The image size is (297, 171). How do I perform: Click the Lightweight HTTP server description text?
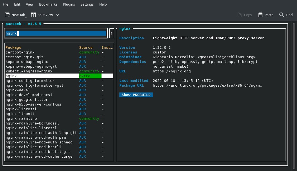coord(209,38)
